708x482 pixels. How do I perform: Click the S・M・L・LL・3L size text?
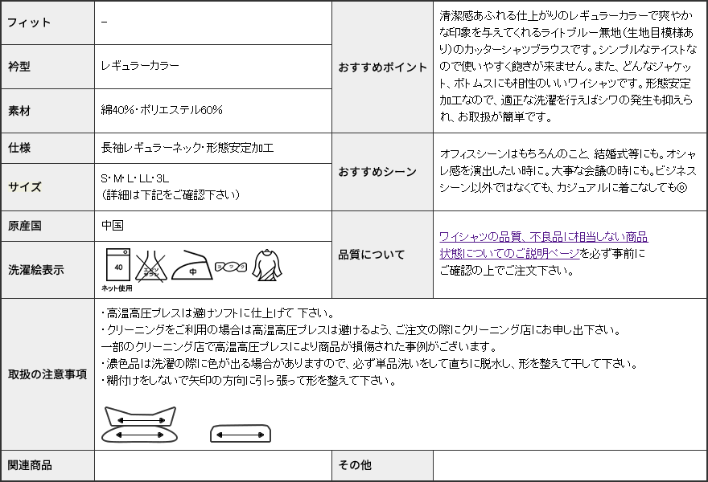(135, 178)
